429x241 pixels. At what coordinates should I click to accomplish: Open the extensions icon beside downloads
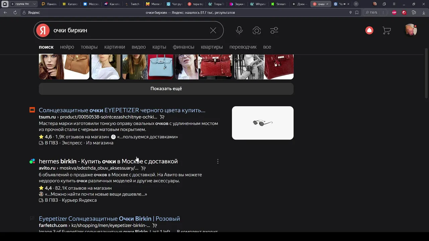[414, 12]
